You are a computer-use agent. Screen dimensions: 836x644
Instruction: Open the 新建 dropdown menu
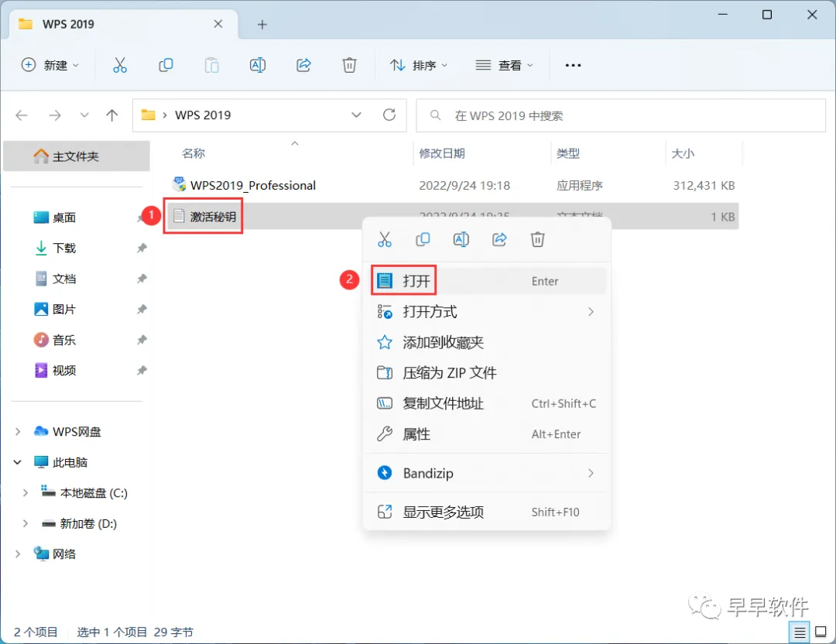(x=50, y=65)
